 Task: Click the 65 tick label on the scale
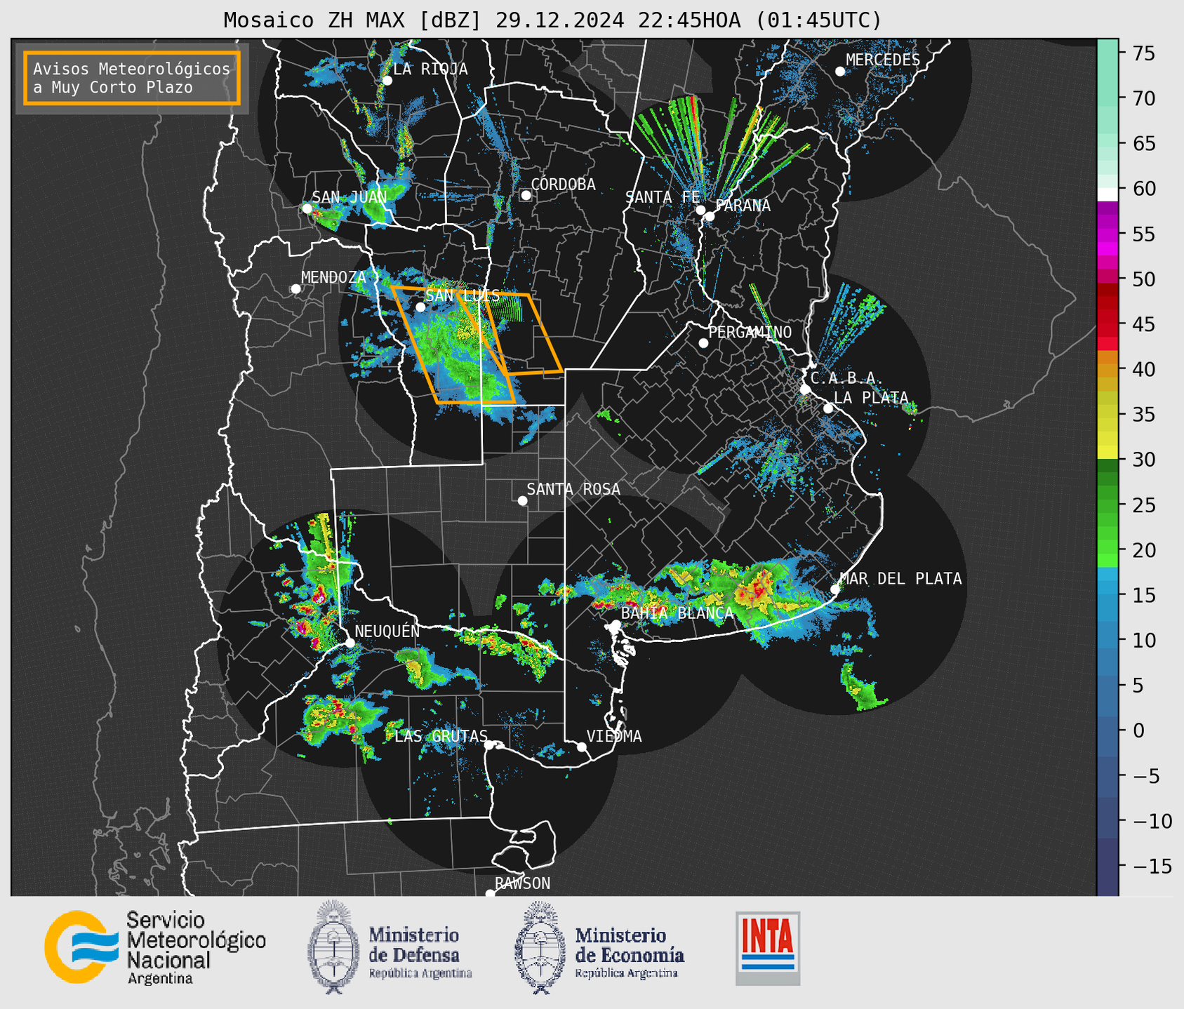click(x=1144, y=144)
